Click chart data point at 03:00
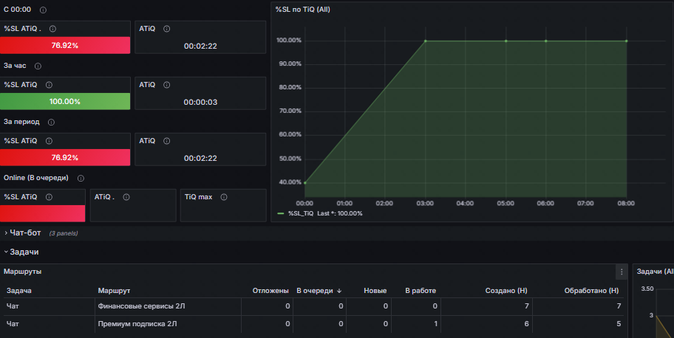The height and width of the screenshot is (338, 674). (x=426, y=41)
